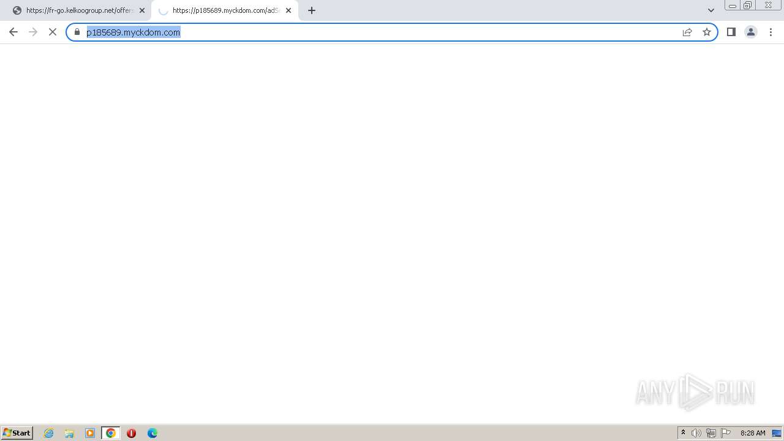This screenshot has width=784, height=441.
Task: Open Action Center flag icon
Action: (x=726, y=433)
